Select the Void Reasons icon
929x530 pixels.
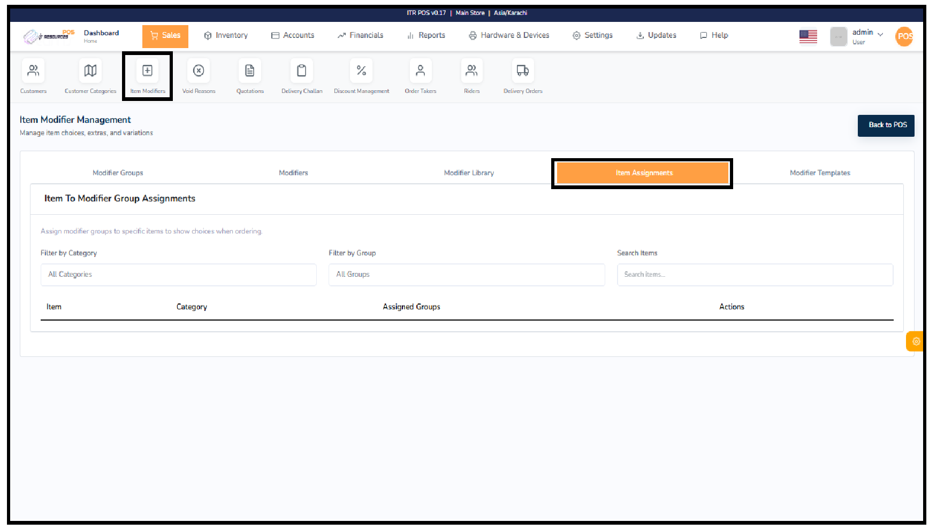pyautogui.click(x=199, y=71)
